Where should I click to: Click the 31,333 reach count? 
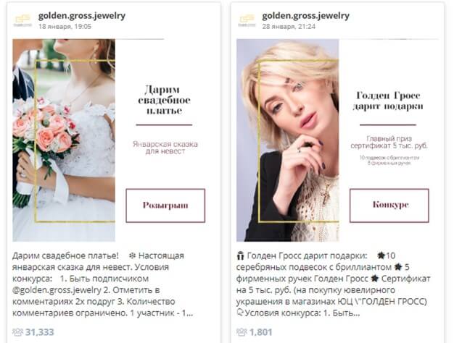tap(40, 332)
